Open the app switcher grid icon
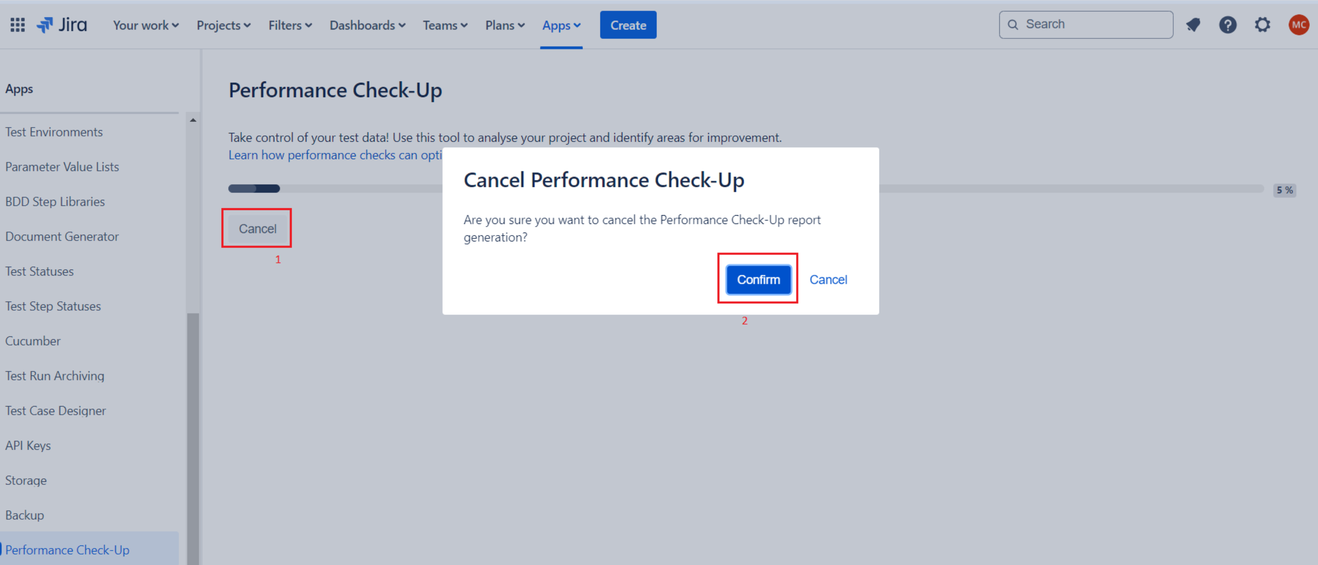The image size is (1318, 565). (17, 24)
